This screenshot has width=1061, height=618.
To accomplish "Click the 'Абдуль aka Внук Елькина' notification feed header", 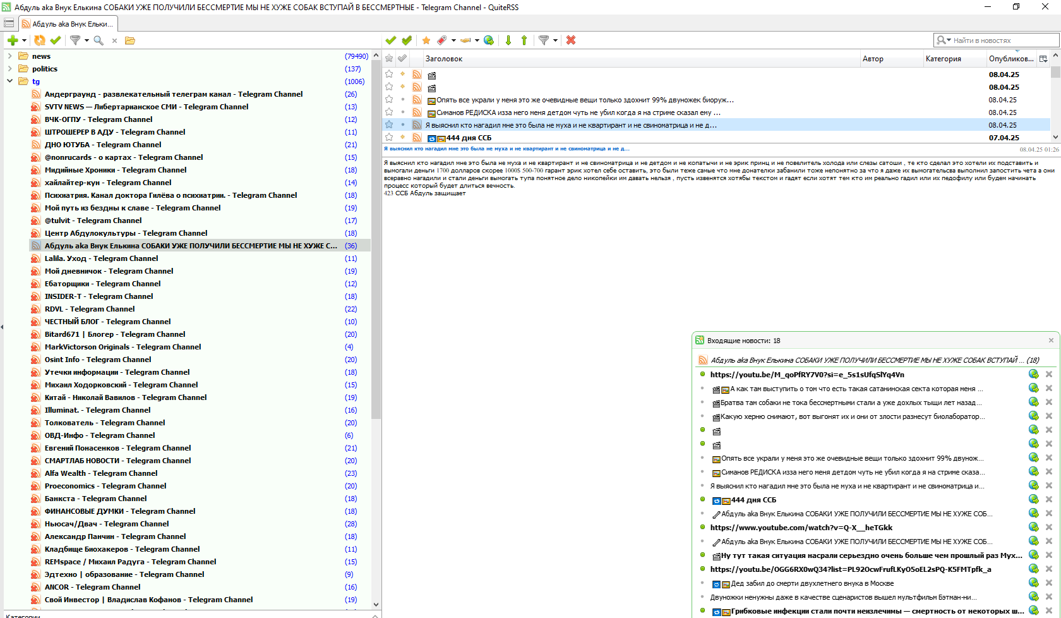I will 875,360.
